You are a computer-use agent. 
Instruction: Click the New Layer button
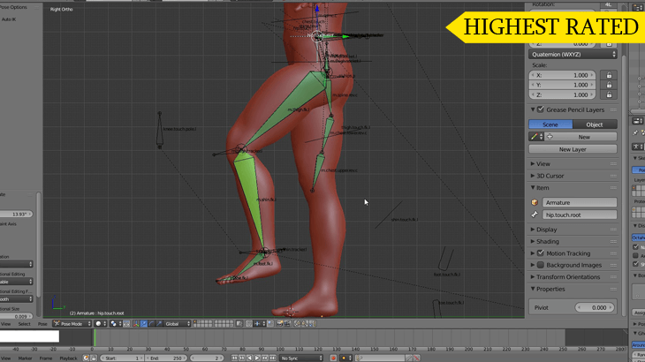(573, 149)
